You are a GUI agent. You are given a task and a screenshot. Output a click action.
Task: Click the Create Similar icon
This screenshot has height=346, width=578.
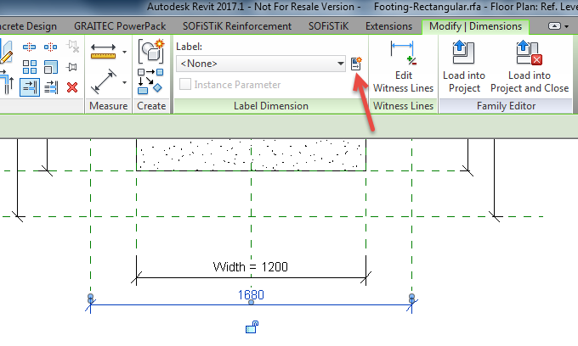(x=150, y=81)
